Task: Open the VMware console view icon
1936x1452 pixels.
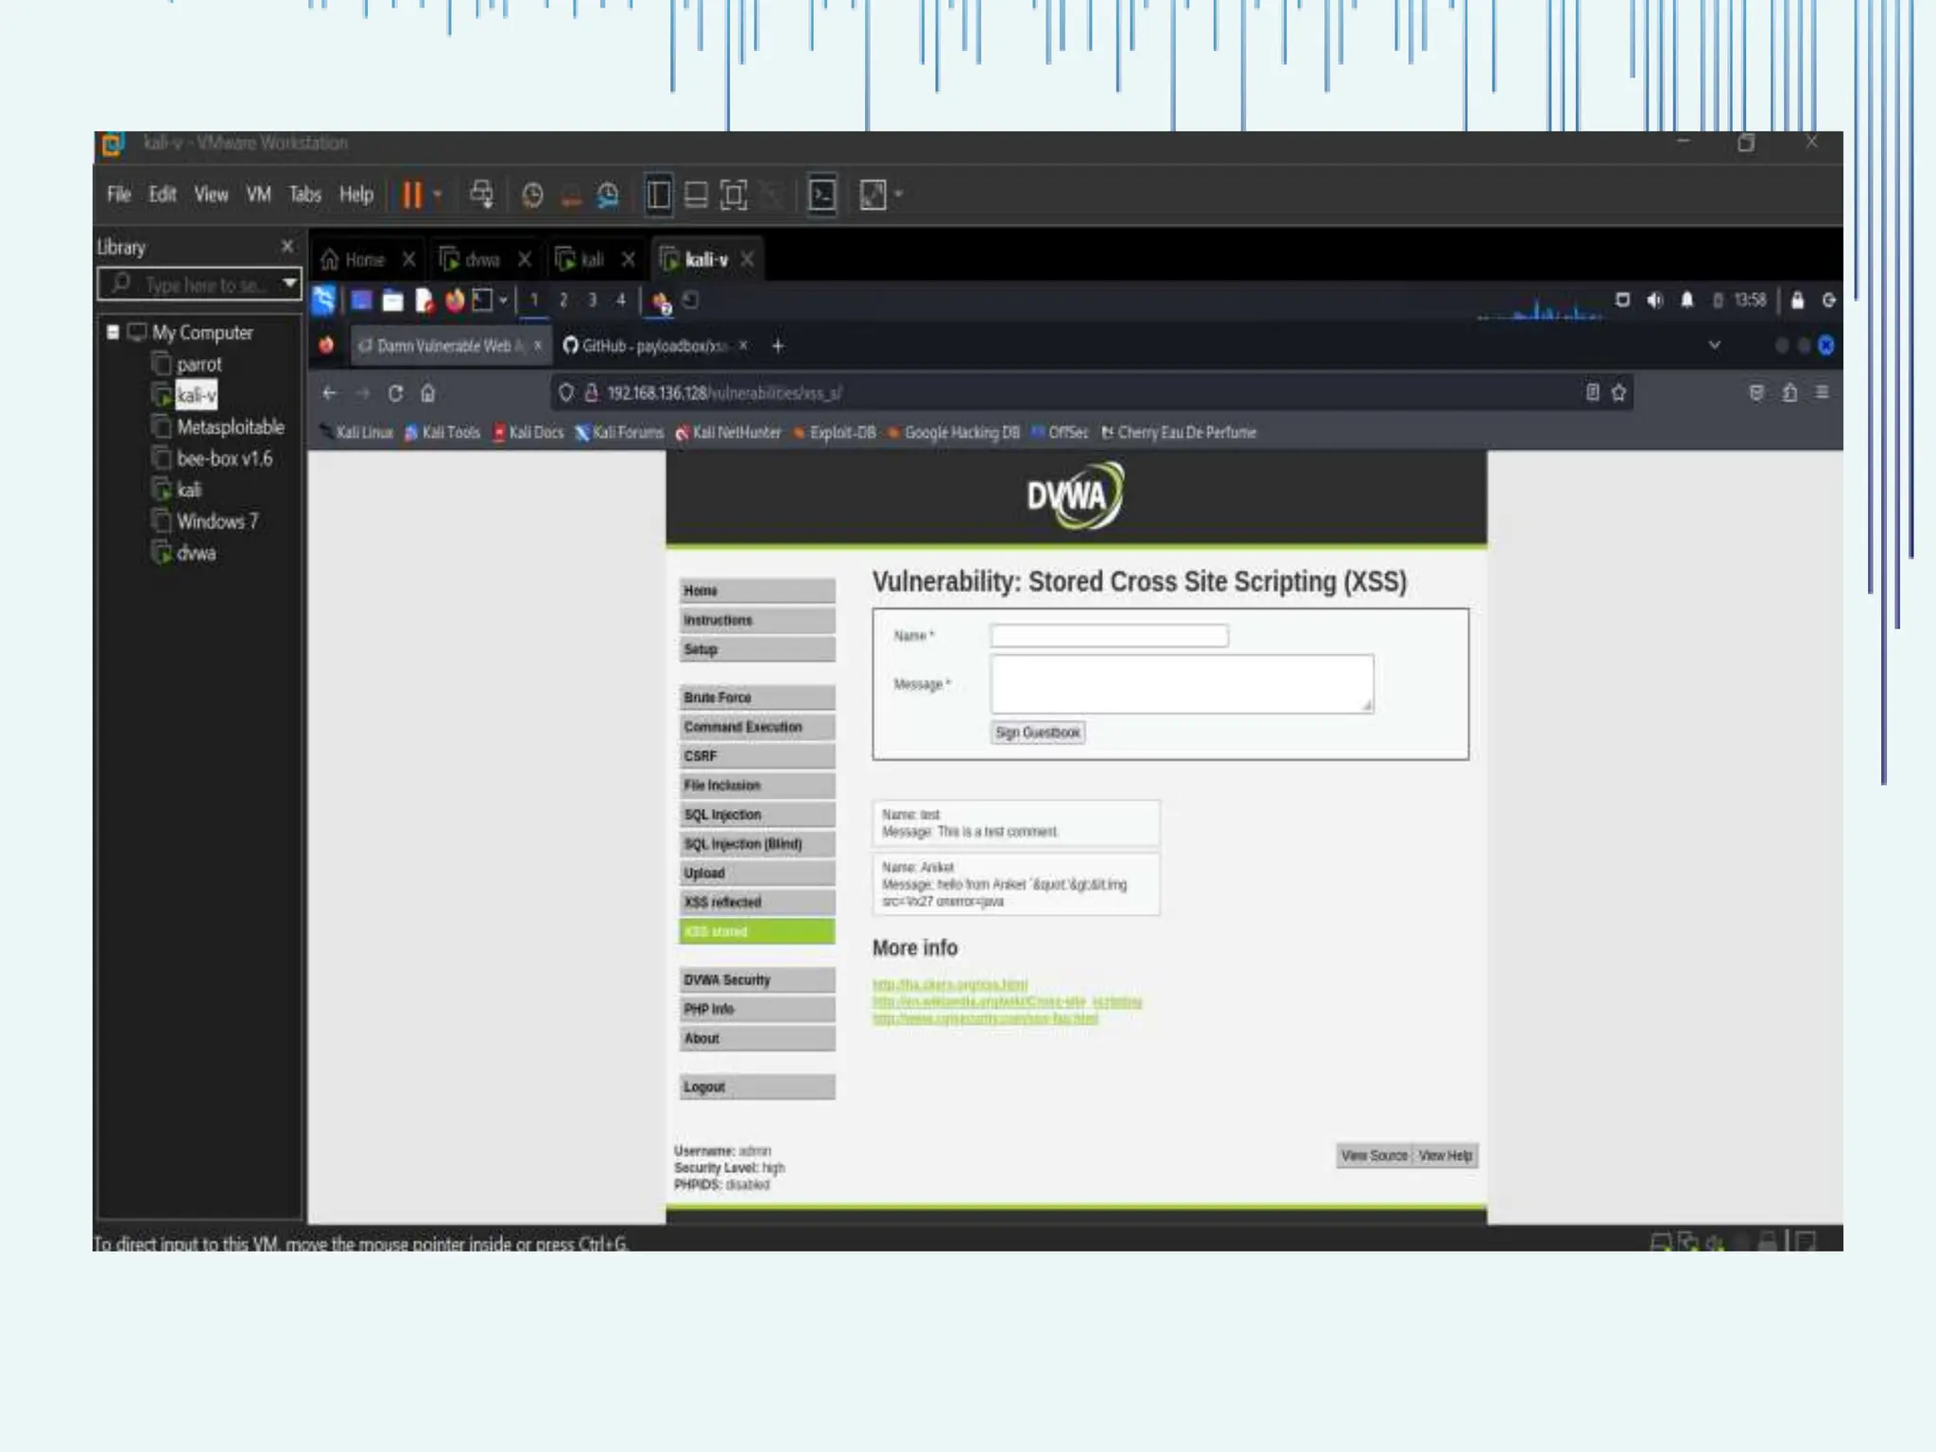Action: [822, 195]
